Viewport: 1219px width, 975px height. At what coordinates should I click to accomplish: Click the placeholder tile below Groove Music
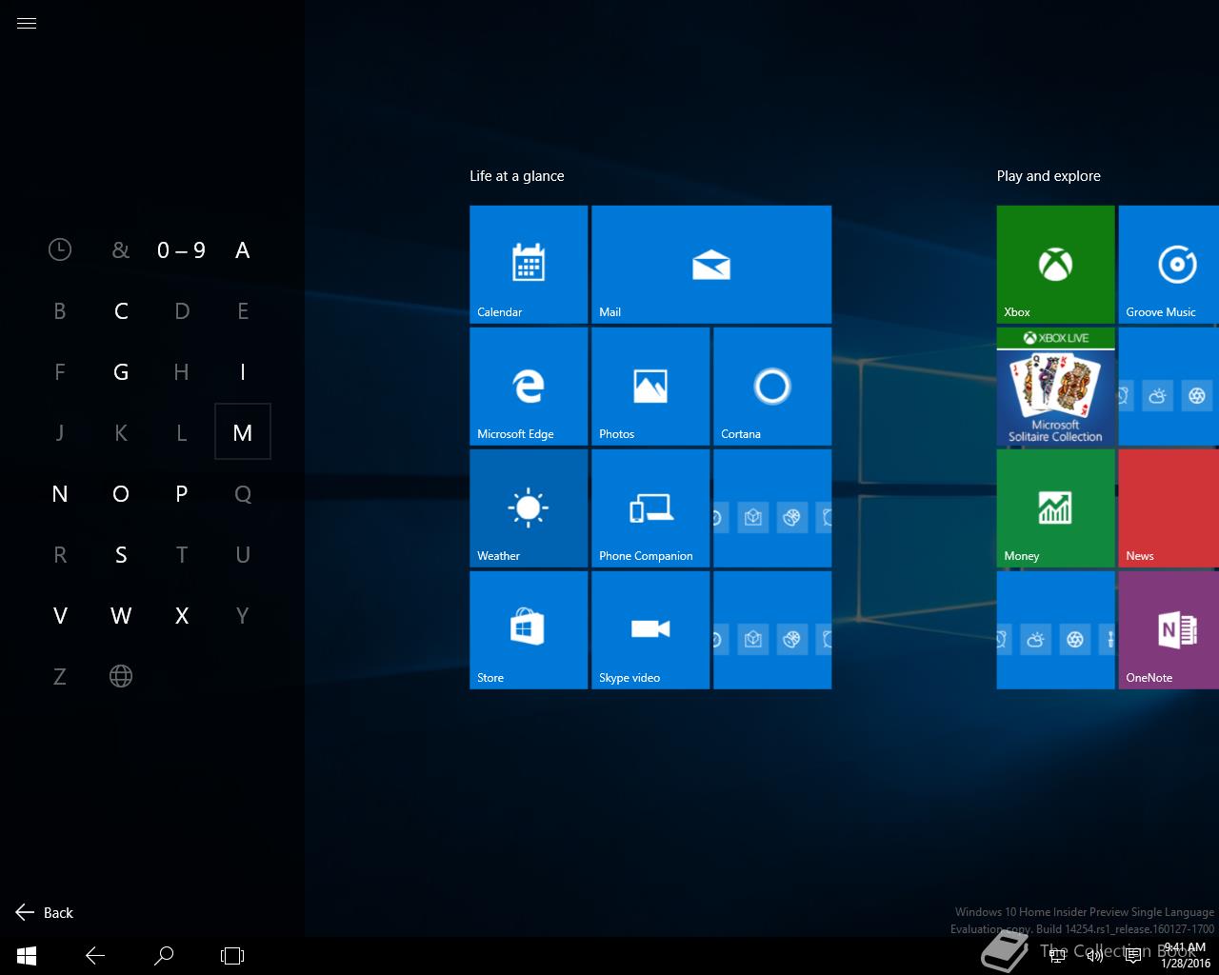(x=1169, y=387)
